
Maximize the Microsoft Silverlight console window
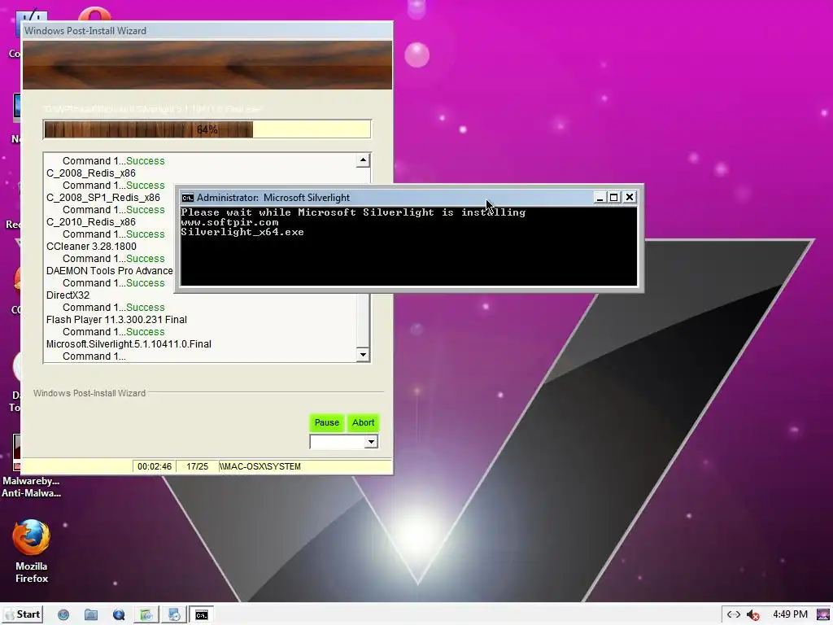click(613, 197)
